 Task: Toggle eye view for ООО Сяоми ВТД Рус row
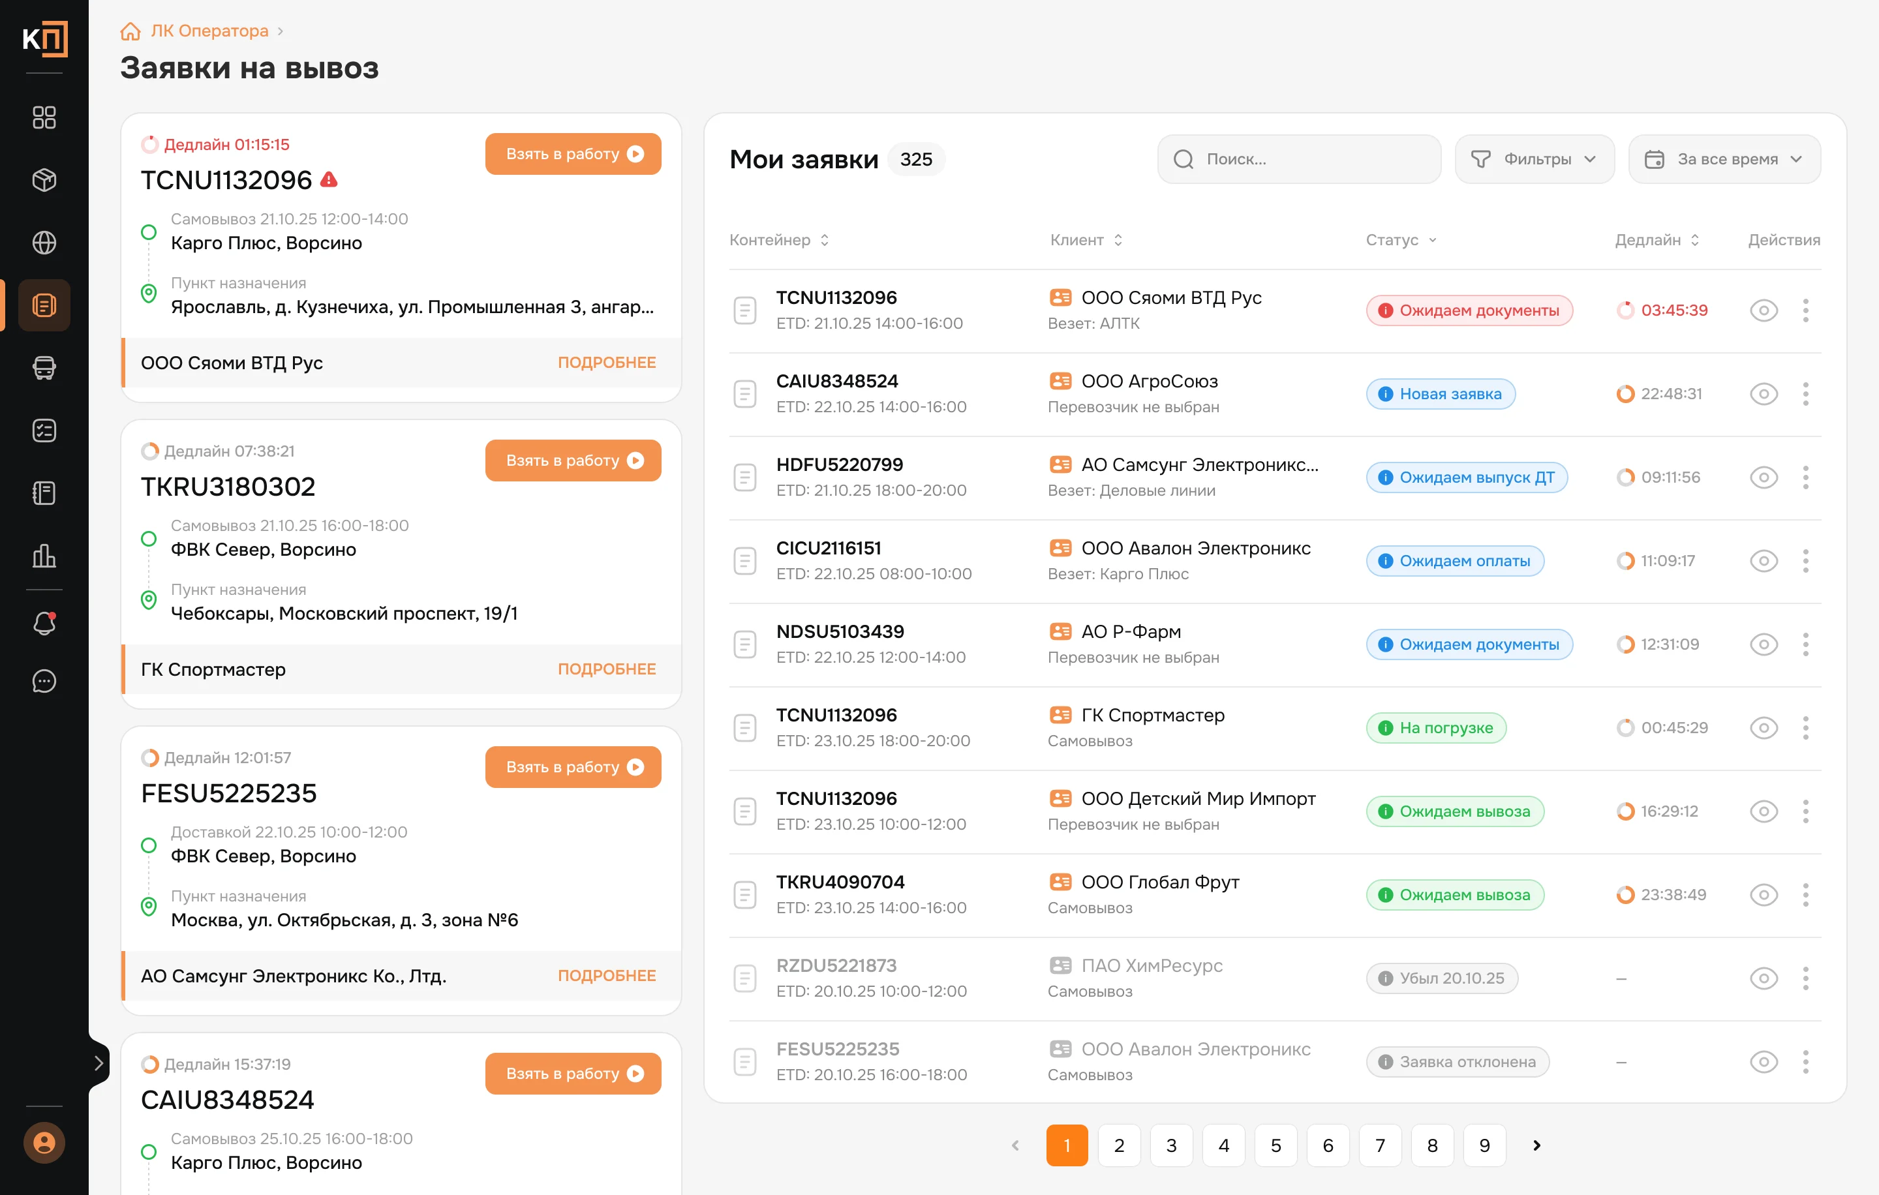pyautogui.click(x=1764, y=310)
